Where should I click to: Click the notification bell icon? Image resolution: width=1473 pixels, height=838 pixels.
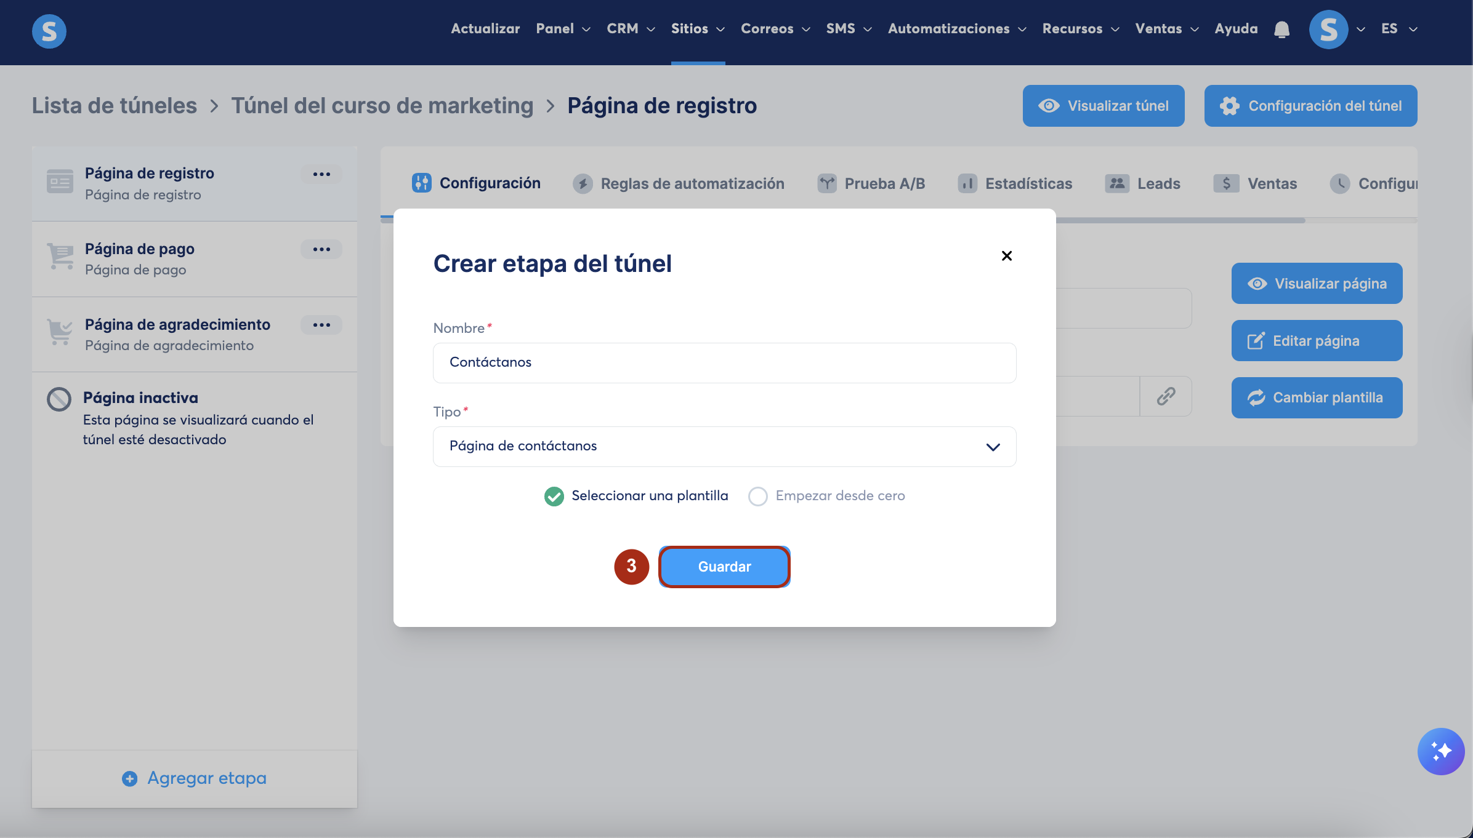coord(1281,29)
